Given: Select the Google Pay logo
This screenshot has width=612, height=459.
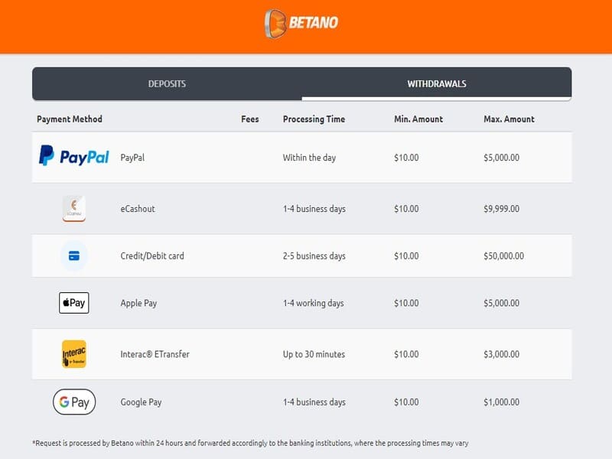Looking at the screenshot, I should [x=74, y=402].
